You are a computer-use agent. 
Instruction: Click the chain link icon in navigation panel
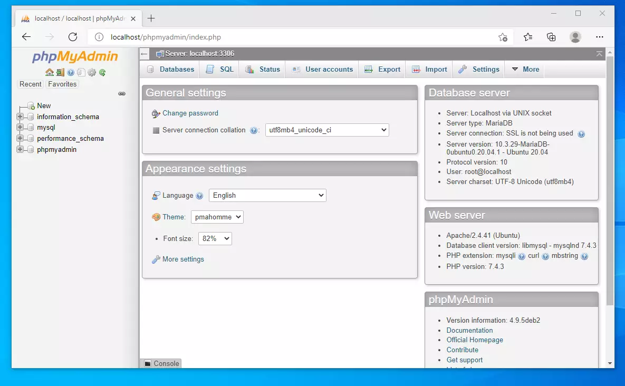coord(122,94)
